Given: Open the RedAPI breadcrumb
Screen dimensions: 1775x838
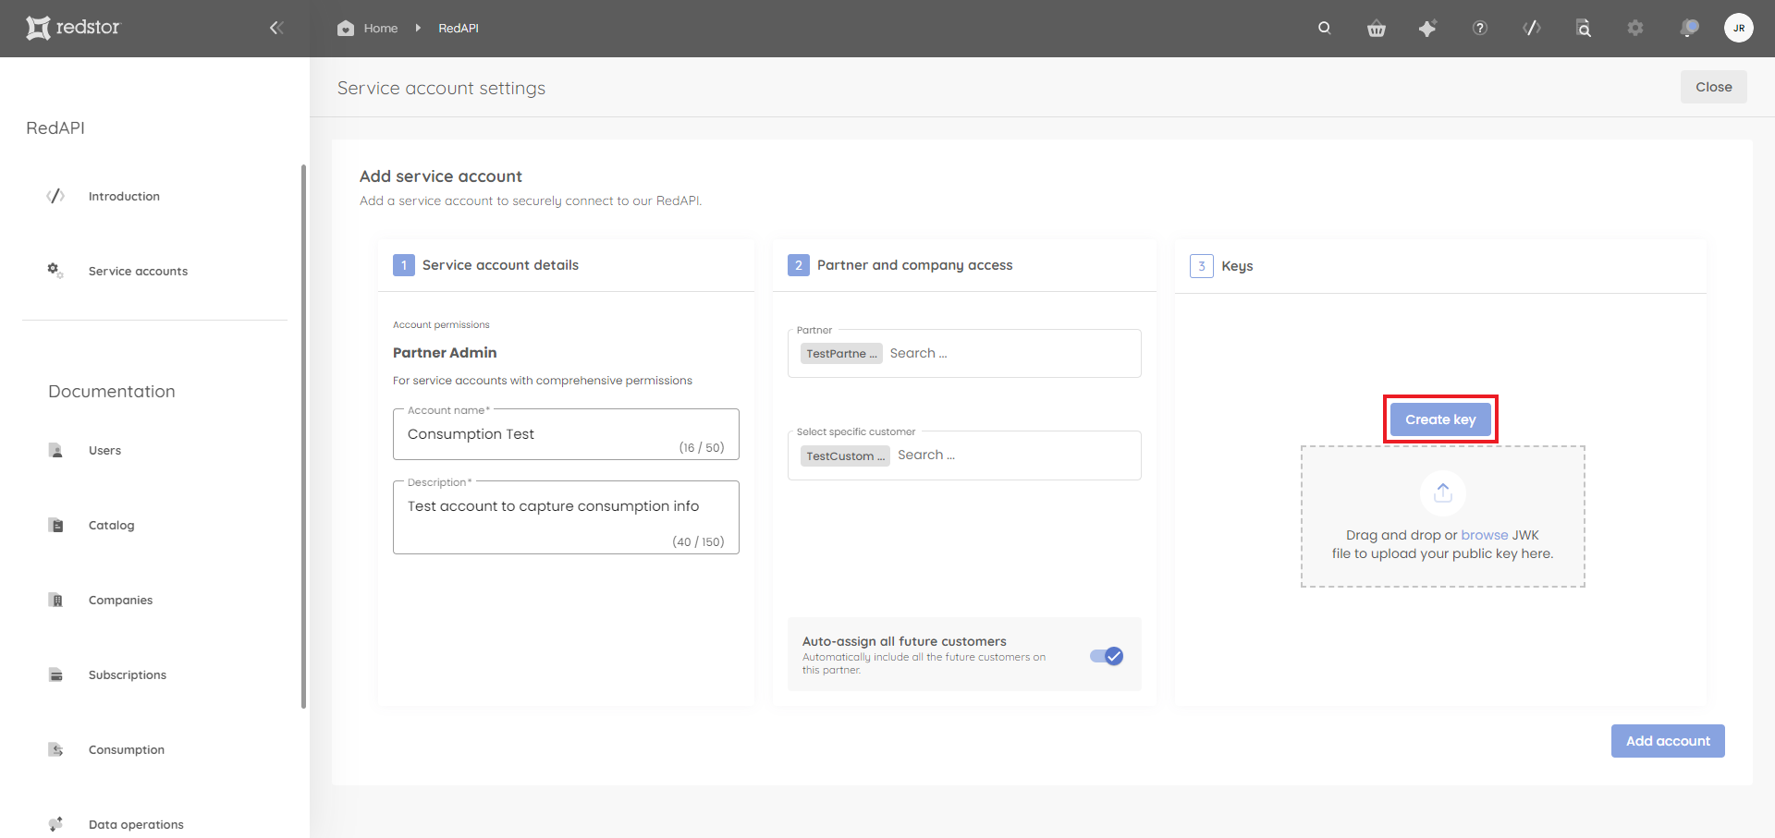Looking at the screenshot, I should coord(459,29).
